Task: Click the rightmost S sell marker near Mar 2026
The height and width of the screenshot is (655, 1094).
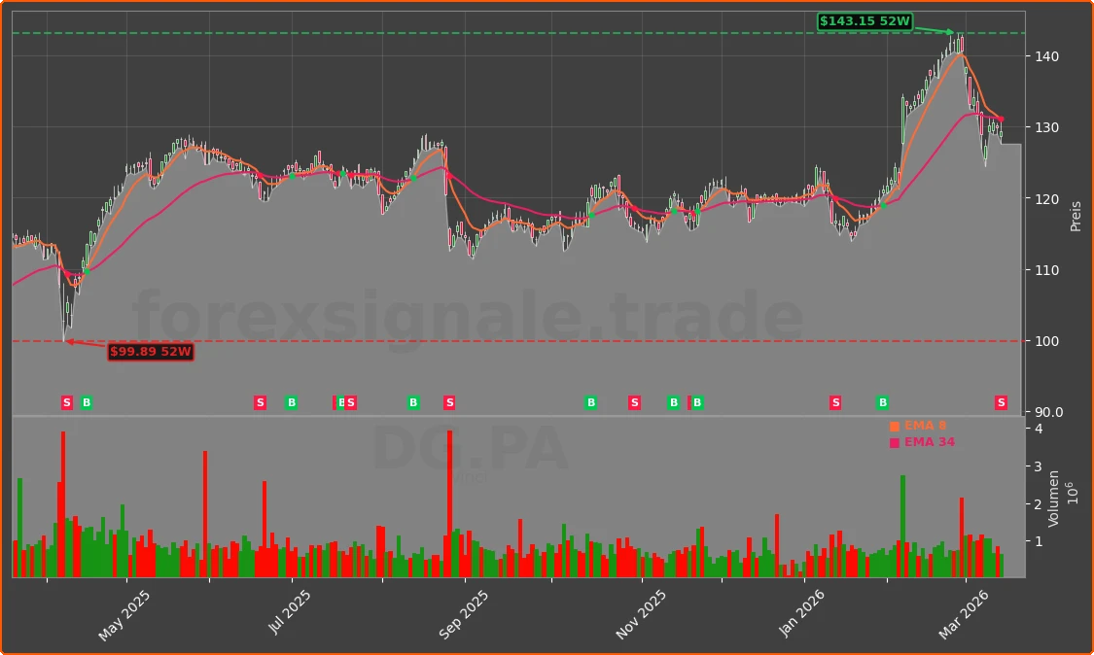Action: (x=1000, y=402)
